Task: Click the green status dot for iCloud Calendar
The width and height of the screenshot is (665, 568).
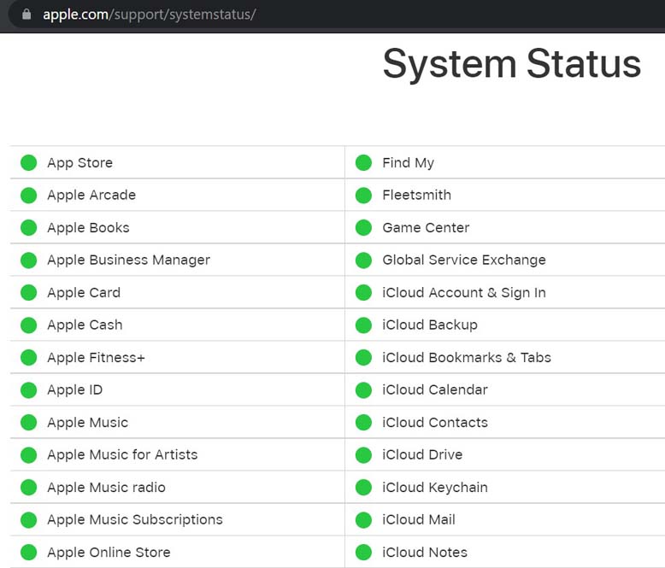Action: (363, 390)
